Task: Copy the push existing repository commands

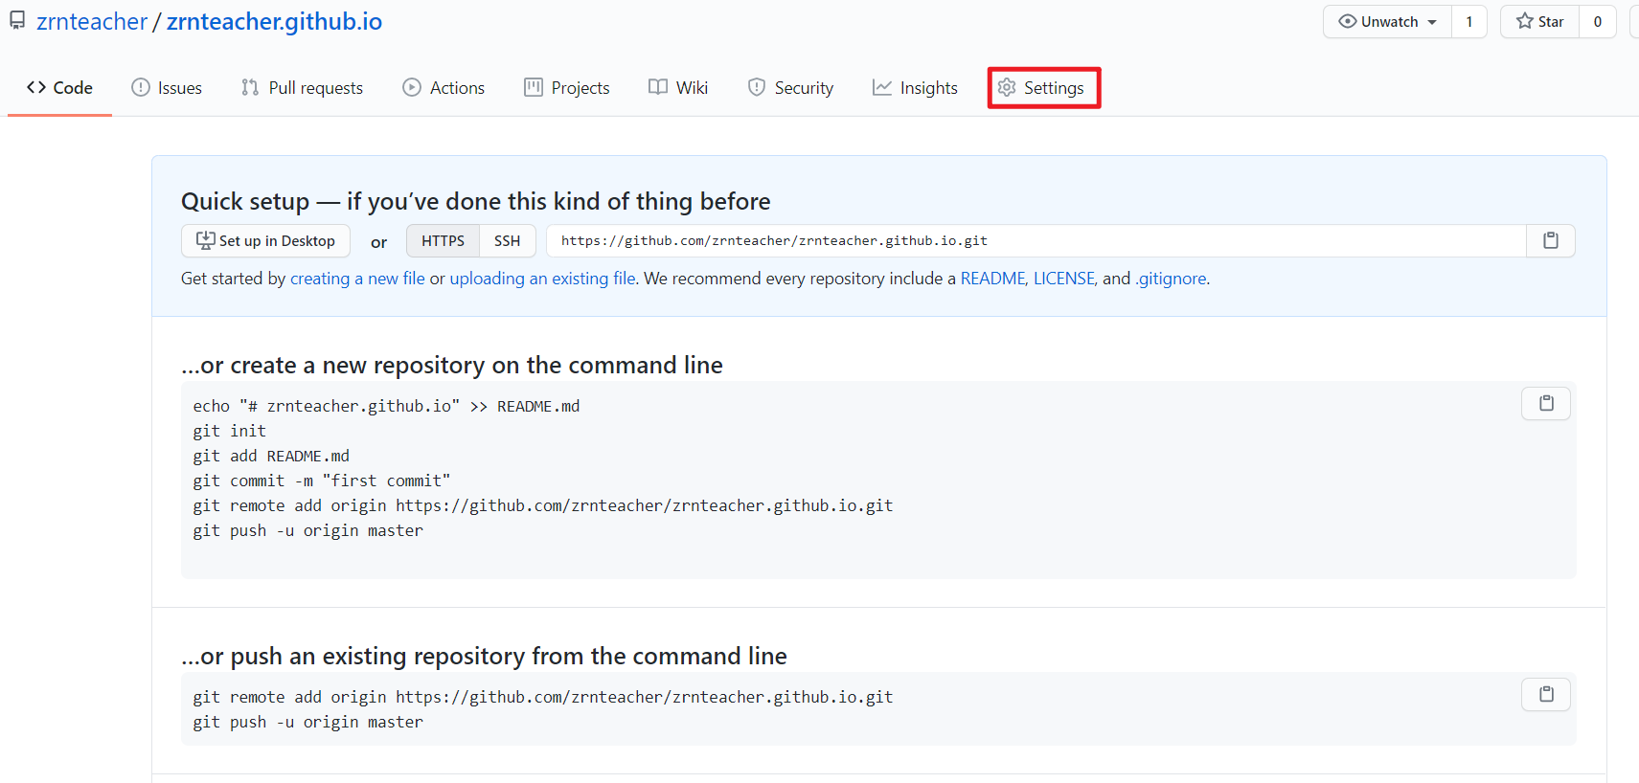Action: (1545, 695)
